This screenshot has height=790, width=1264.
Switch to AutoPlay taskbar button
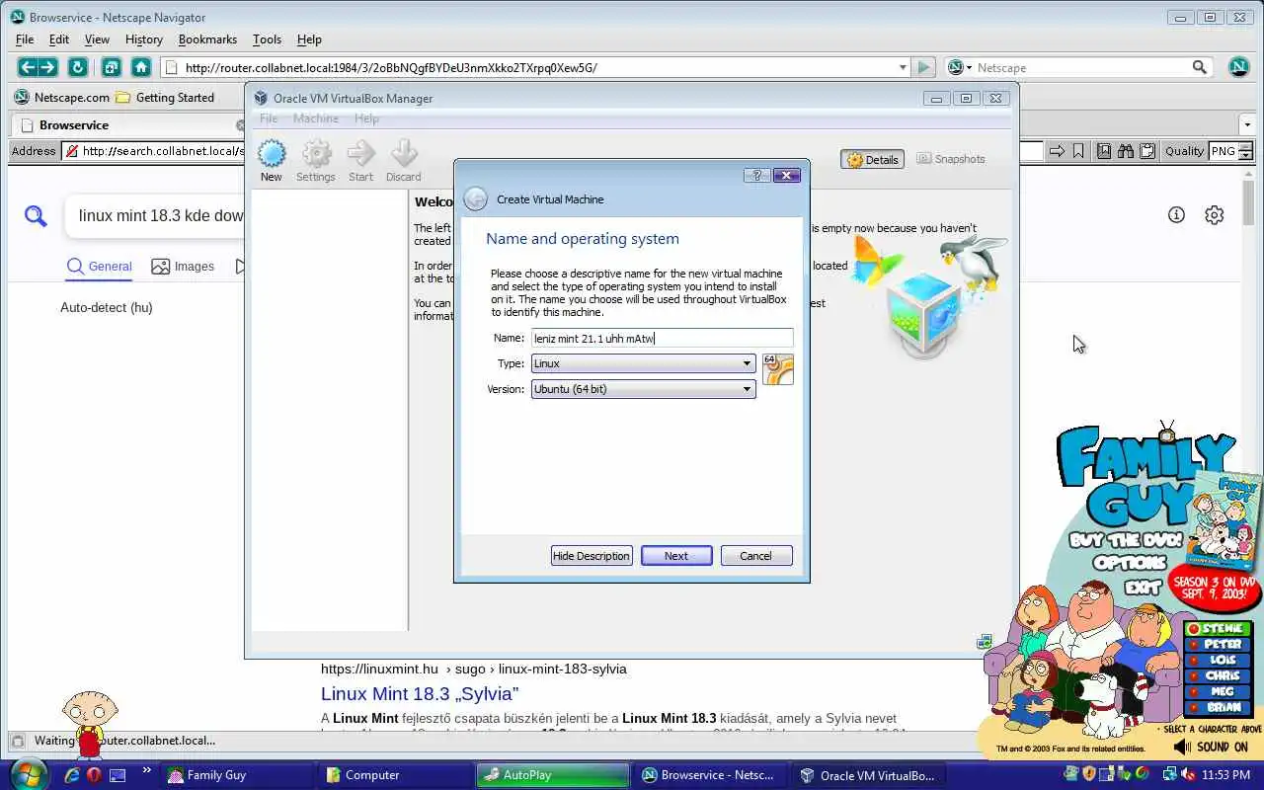[x=553, y=775]
